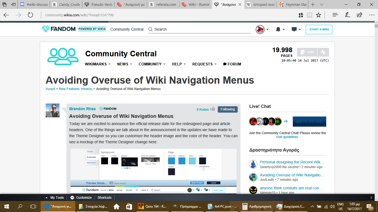Click Customize in bottom toolbar
378x212 pixels.
click(81, 198)
